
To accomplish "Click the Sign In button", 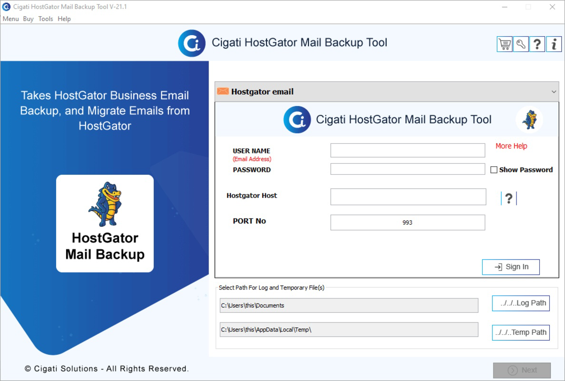I will 511,267.
